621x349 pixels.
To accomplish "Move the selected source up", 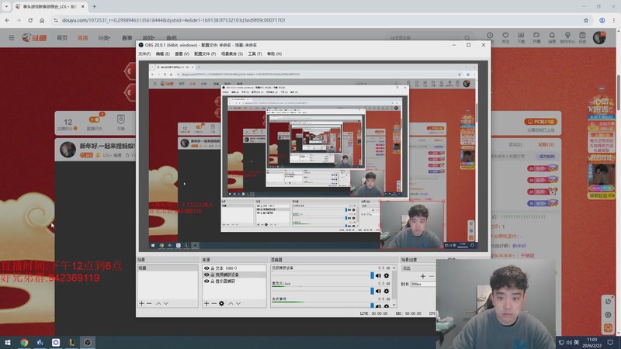I will pyautogui.click(x=231, y=303).
